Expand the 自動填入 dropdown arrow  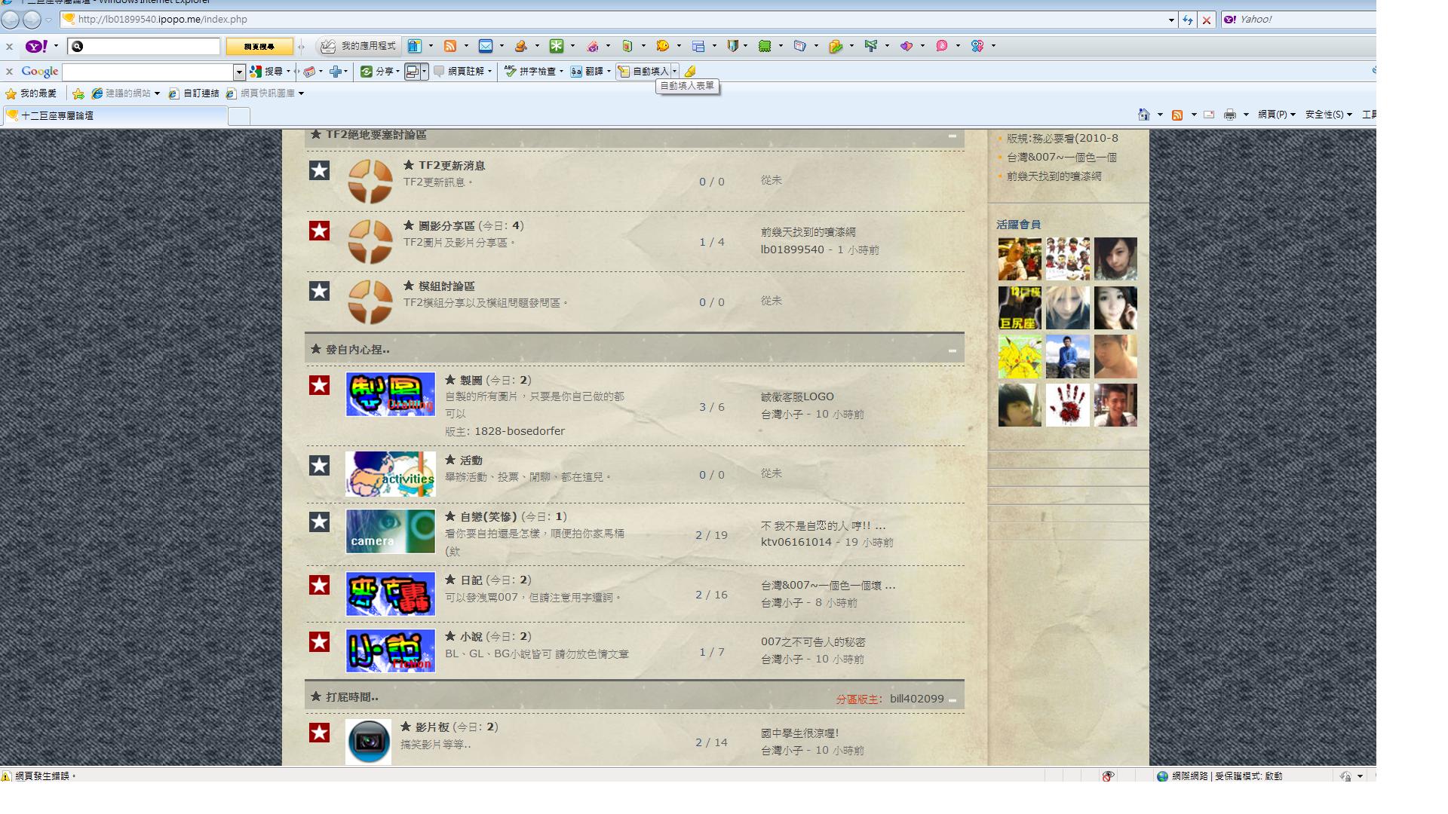coord(675,71)
